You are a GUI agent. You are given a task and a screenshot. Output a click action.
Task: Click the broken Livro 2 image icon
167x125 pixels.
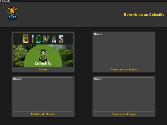pyautogui.click(x=95, y=34)
